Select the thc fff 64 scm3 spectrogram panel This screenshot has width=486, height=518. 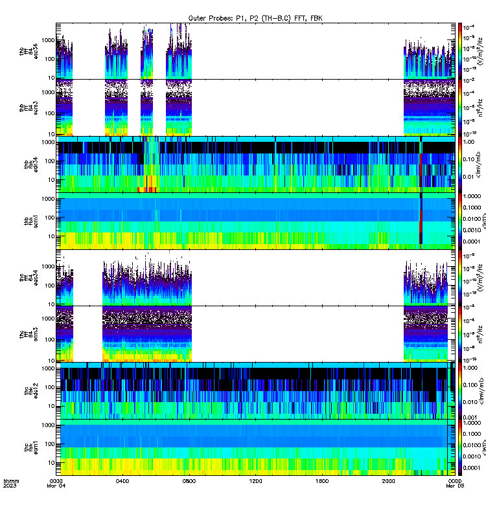pos(255,334)
